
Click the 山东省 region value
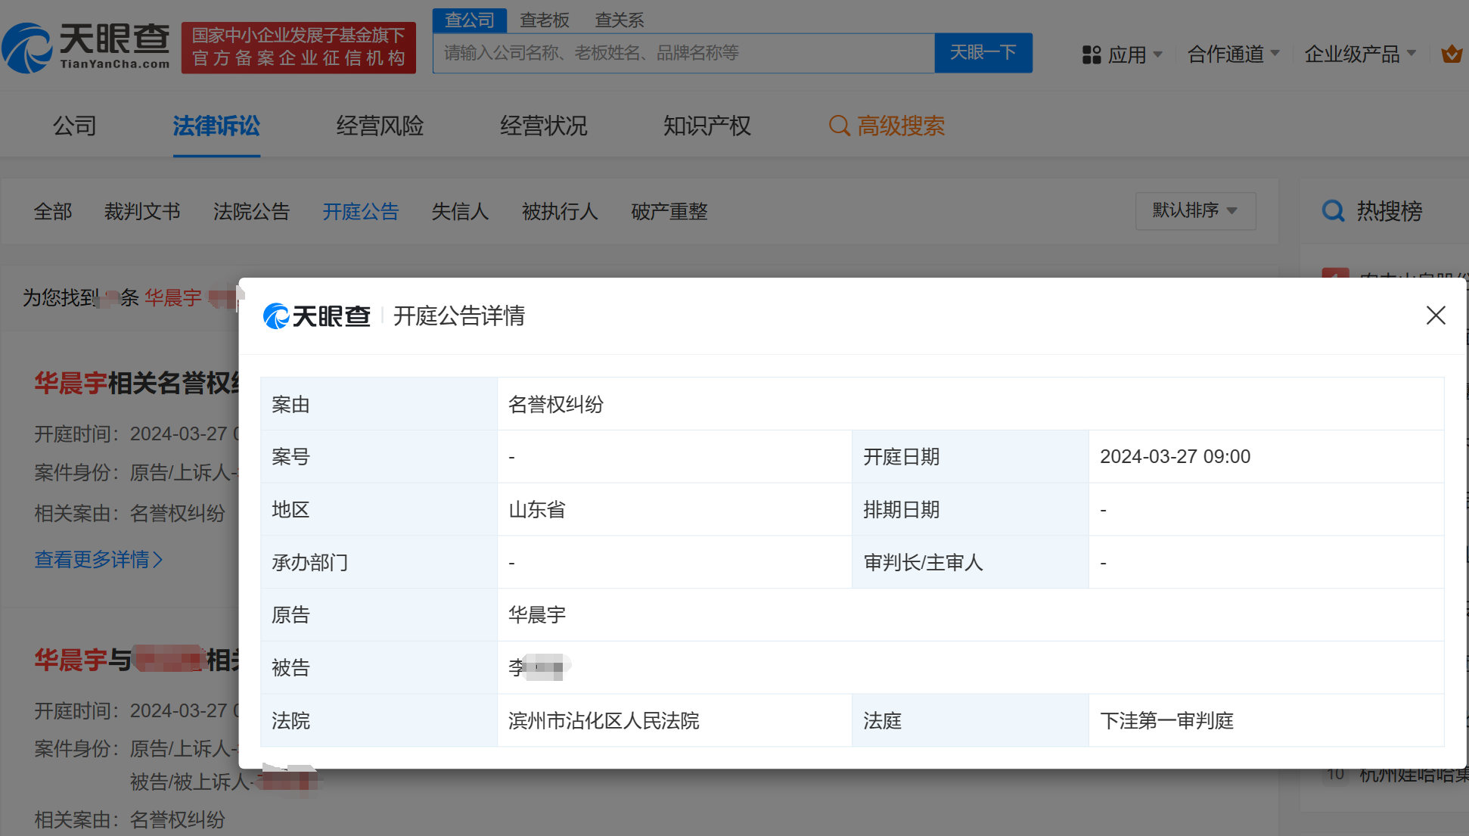pyautogui.click(x=537, y=509)
